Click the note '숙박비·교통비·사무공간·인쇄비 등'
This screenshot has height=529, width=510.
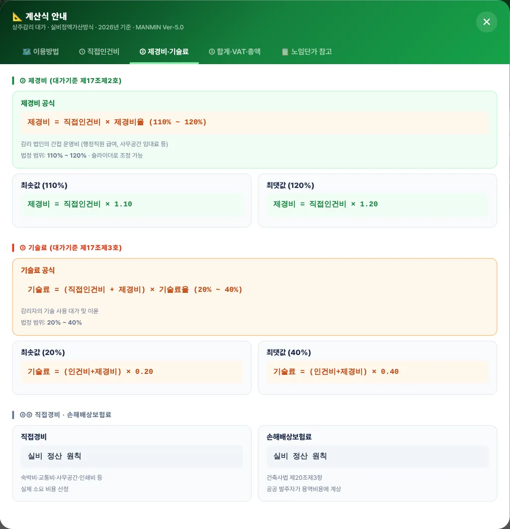[61, 478]
